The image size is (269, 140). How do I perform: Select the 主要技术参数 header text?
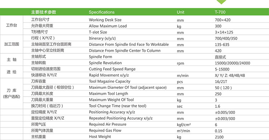[x=43, y=12]
